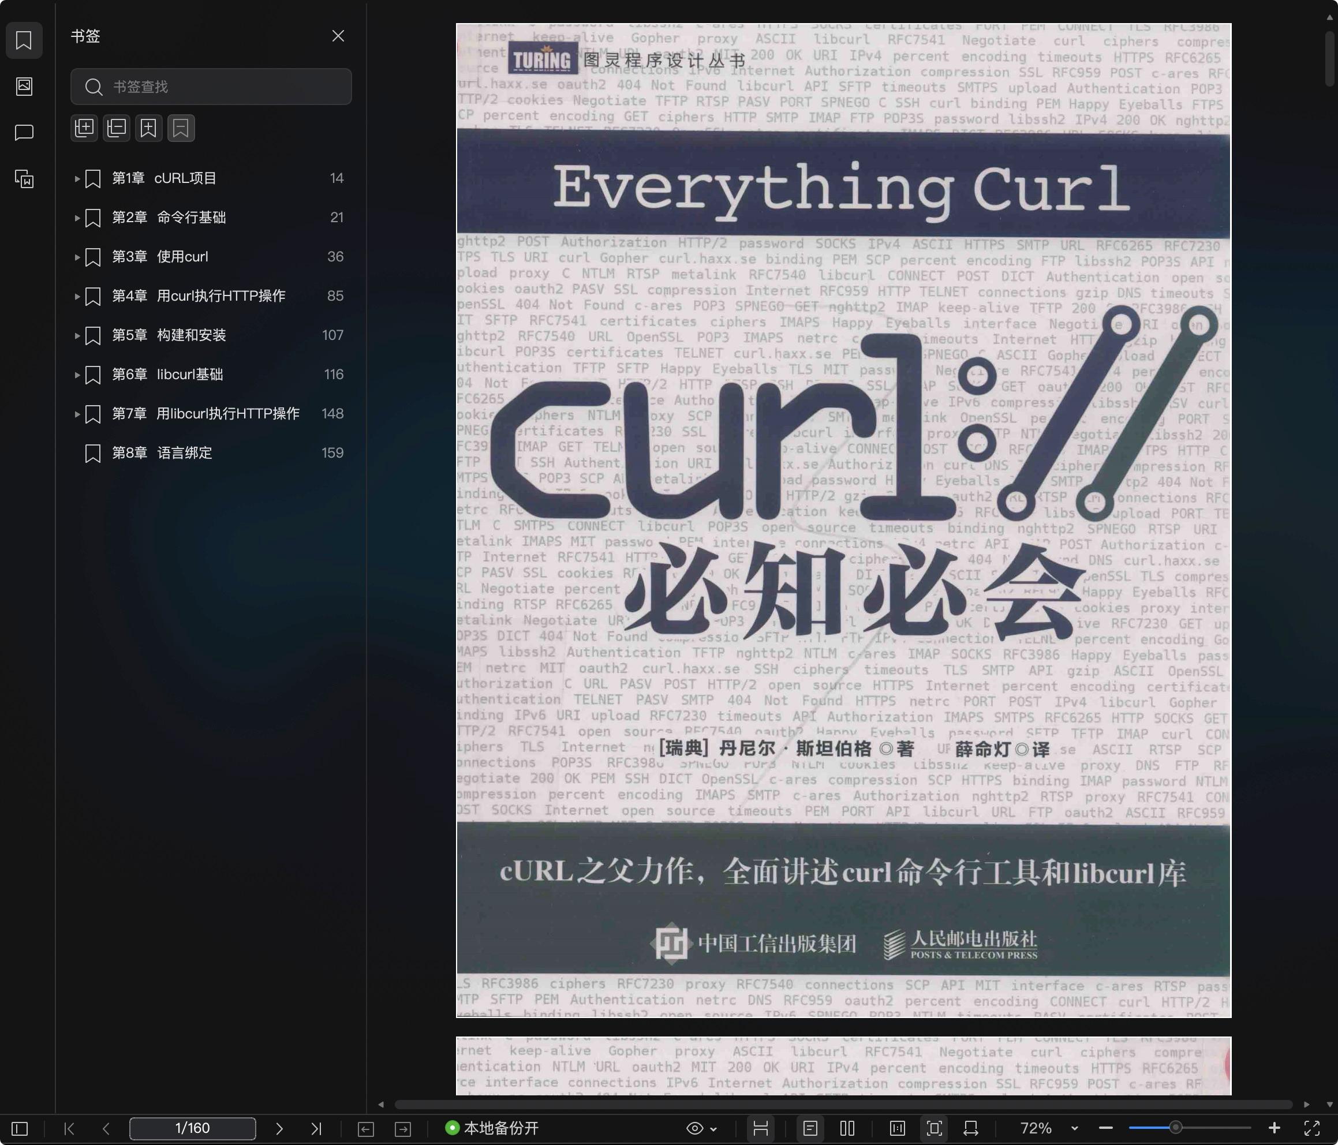
Task: Click the remove bookmark icon
Action: pyautogui.click(x=181, y=128)
